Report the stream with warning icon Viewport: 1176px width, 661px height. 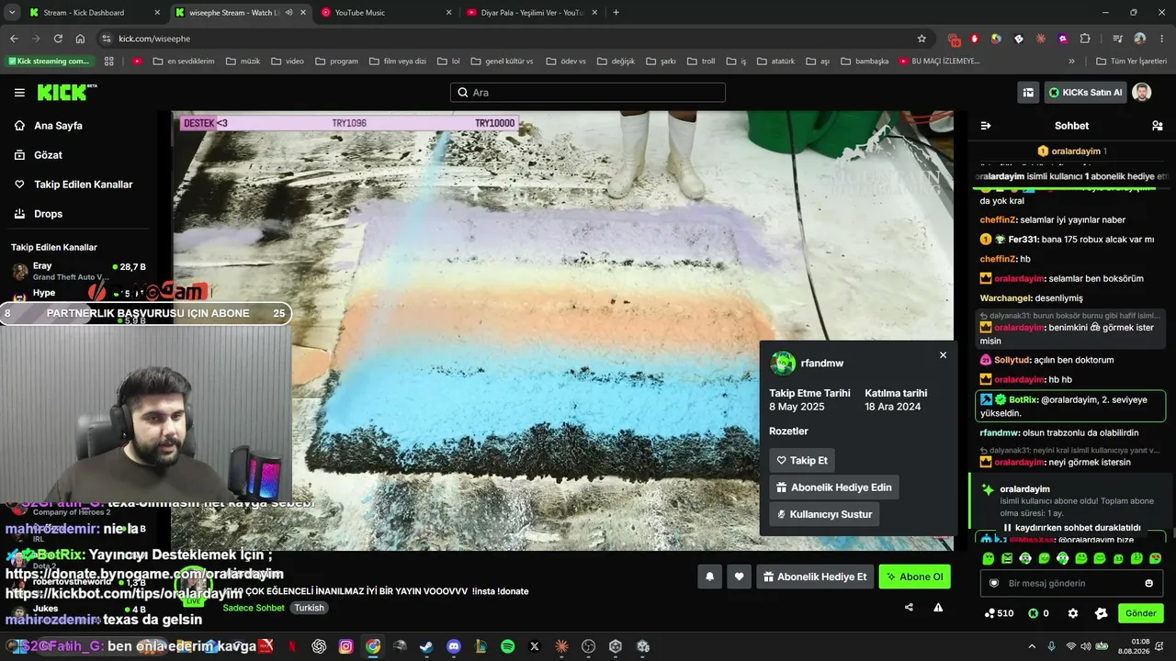point(938,607)
